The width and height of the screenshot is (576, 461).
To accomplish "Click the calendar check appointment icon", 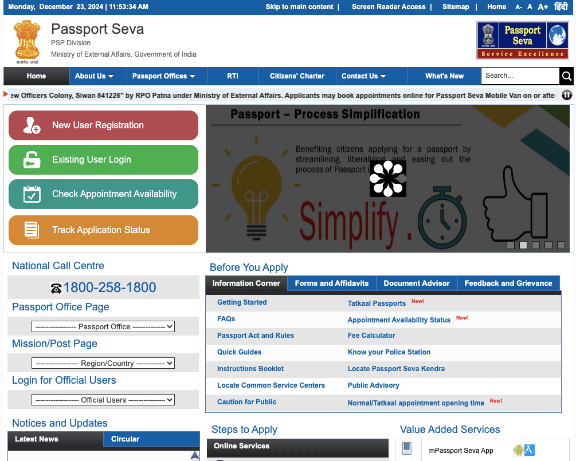I will [32, 194].
